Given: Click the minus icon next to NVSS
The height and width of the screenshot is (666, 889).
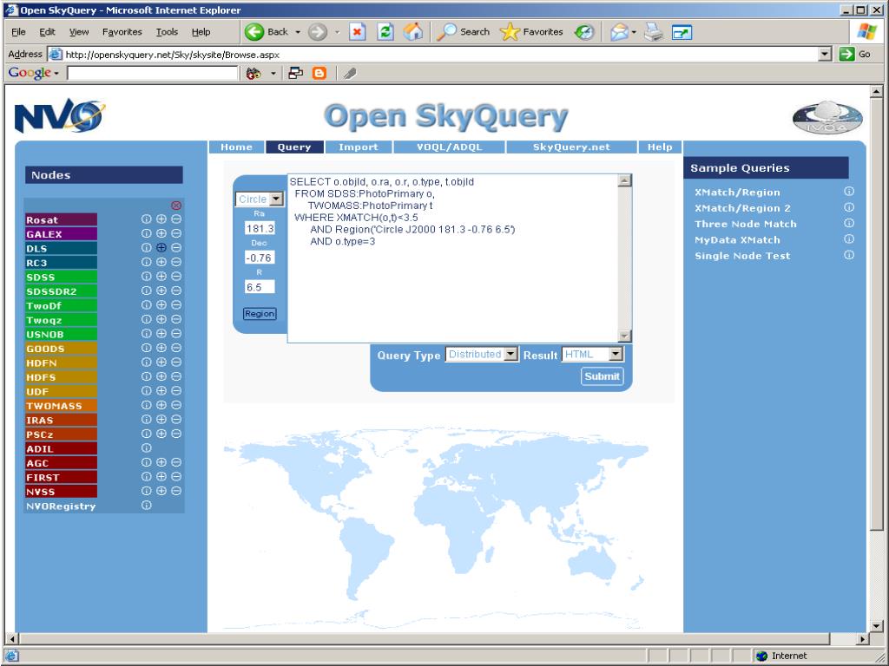Looking at the screenshot, I should [176, 491].
